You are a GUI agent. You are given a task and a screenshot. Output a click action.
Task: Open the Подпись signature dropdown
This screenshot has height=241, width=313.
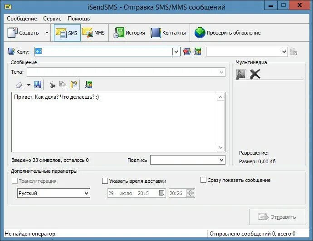click(221, 160)
